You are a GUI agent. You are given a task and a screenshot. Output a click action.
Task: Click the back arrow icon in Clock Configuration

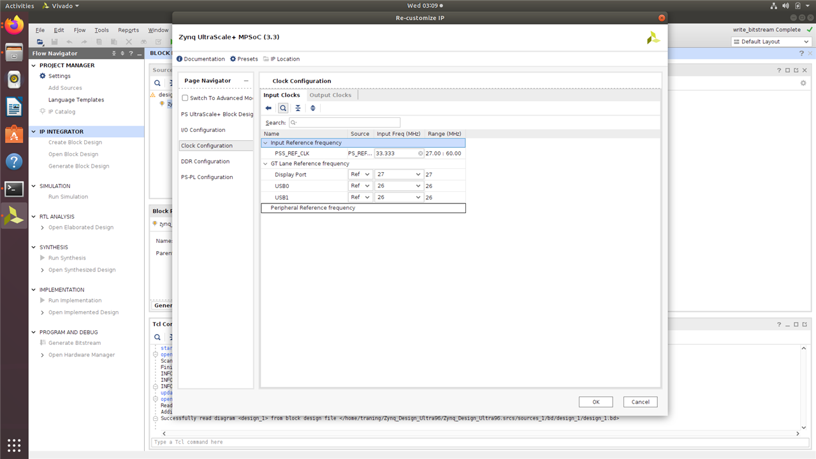pos(268,108)
